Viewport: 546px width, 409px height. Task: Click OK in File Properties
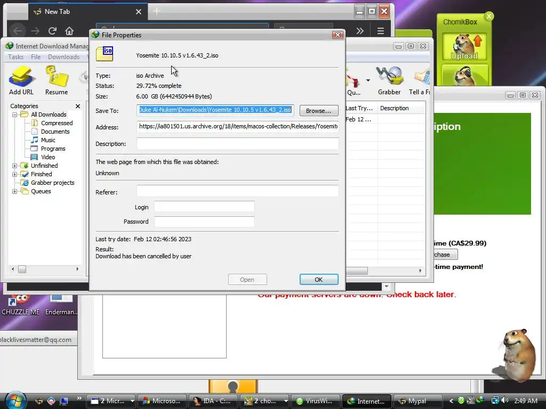(319, 280)
